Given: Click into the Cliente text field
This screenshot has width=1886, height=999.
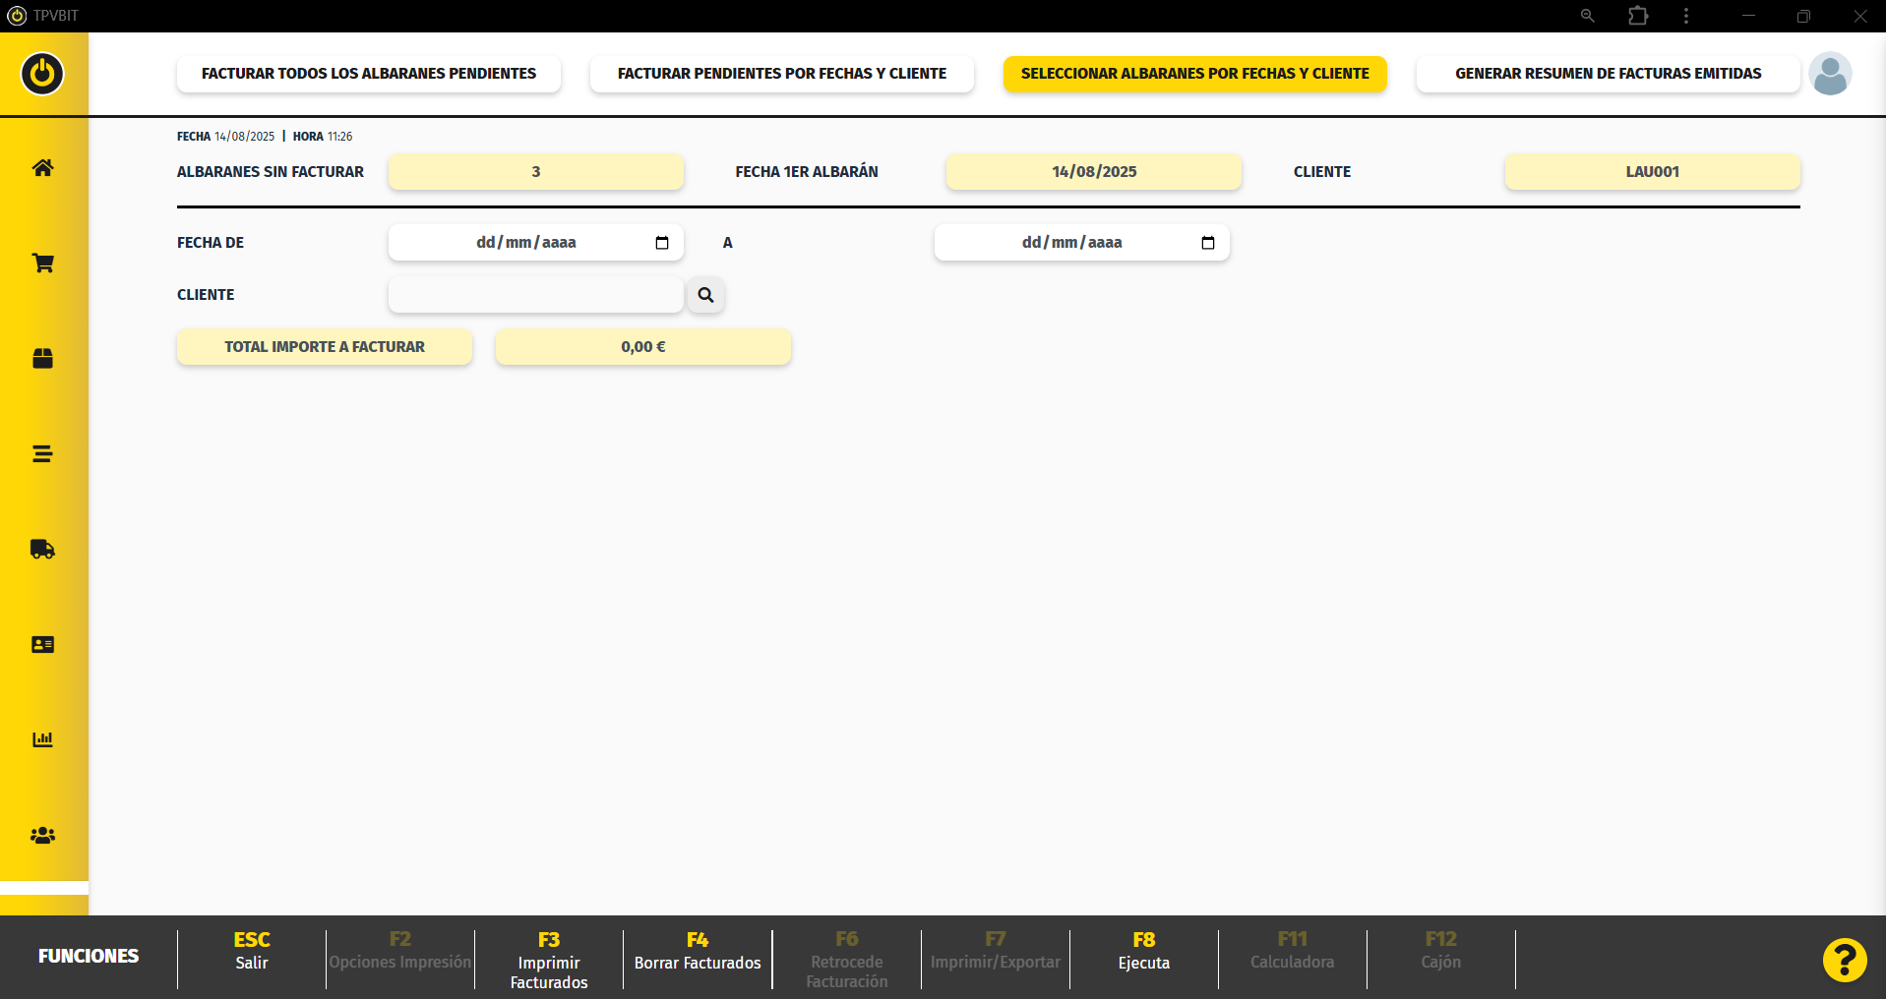Looking at the screenshot, I should [x=535, y=295].
